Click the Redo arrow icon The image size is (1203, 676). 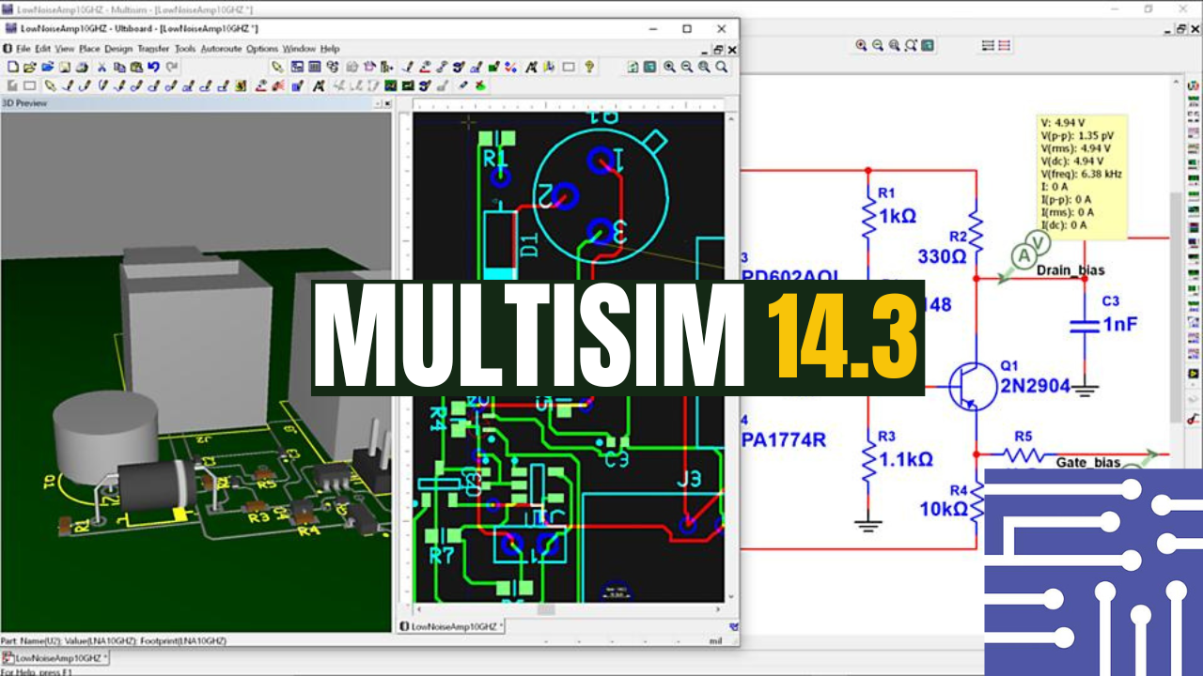click(171, 68)
